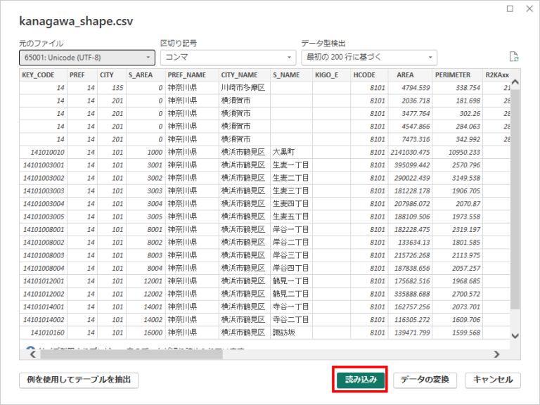540x405 pixels.
Task: Close the kanagawa_shape.csv dialog
Action: [529, 8]
